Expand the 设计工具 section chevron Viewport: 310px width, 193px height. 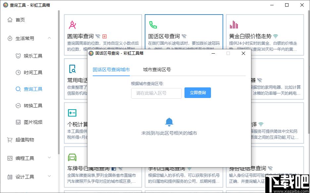pos(49,176)
